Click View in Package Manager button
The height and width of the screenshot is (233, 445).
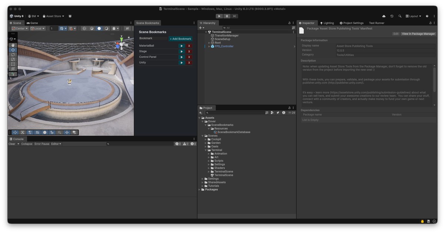click(418, 34)
